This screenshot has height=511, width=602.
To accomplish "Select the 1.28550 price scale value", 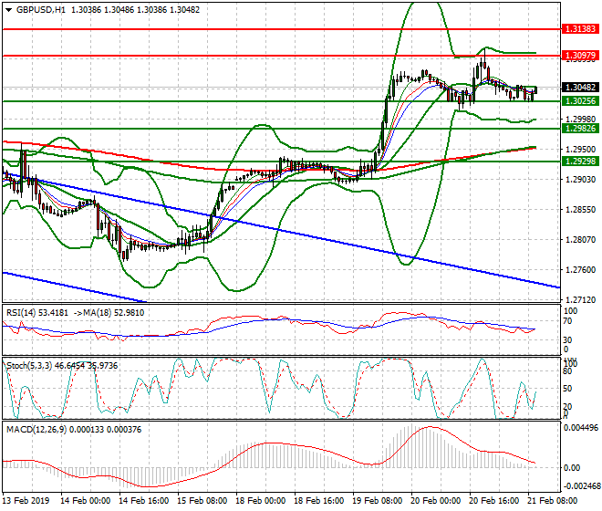I will [x=581, y=210].
